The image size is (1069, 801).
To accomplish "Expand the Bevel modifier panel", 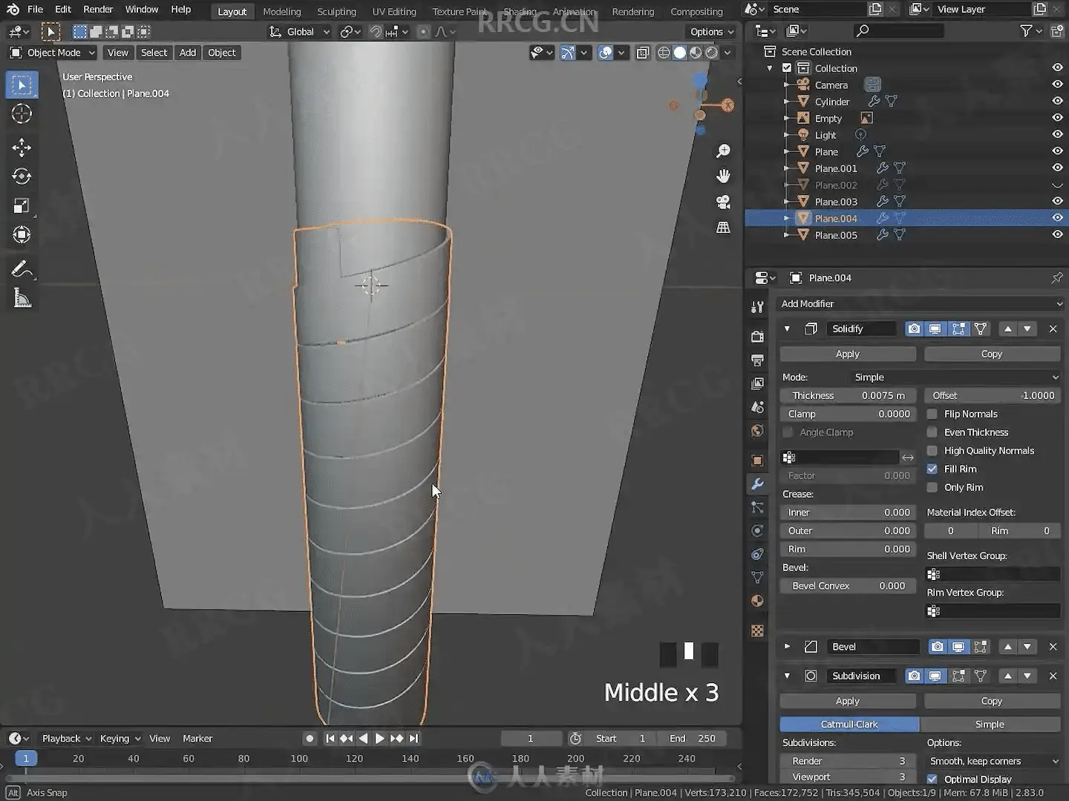I will pyautogui.click(x=787, y=646).
